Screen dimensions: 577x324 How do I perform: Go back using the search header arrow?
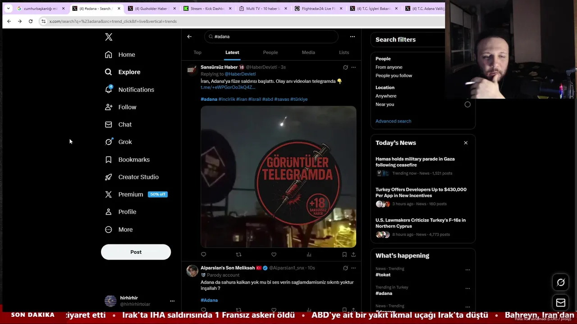point(189,36)
